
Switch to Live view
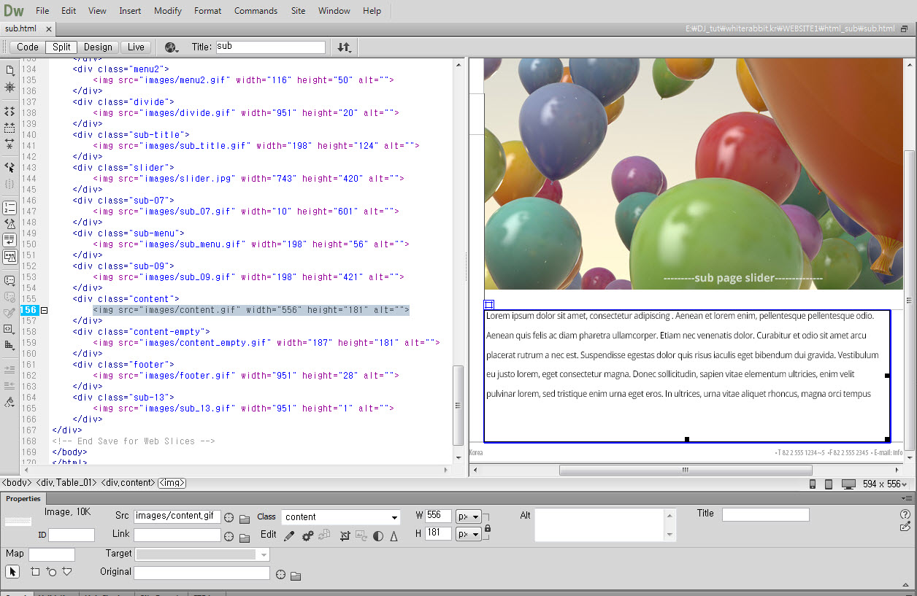tap(136, 47)
